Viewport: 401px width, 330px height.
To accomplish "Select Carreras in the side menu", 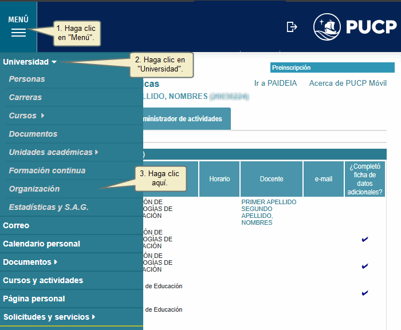I will tap(25, 97).
